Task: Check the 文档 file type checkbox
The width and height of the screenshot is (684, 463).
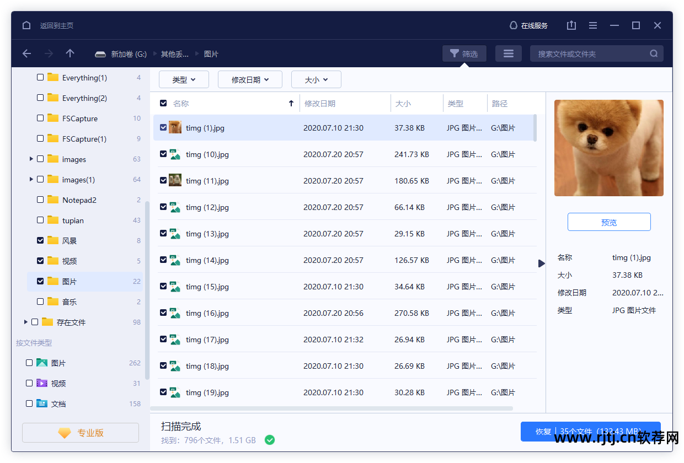Action: click(29, 403)
